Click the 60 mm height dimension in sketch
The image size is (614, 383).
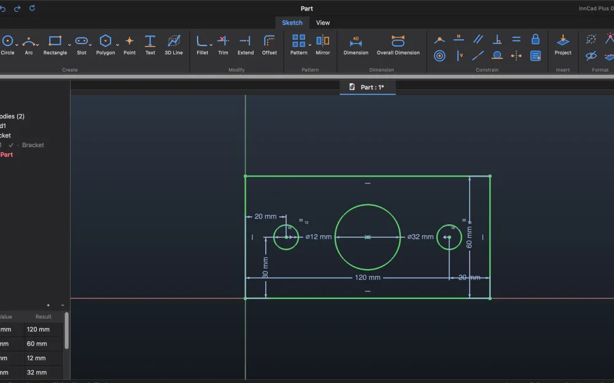tap(469, 238)
